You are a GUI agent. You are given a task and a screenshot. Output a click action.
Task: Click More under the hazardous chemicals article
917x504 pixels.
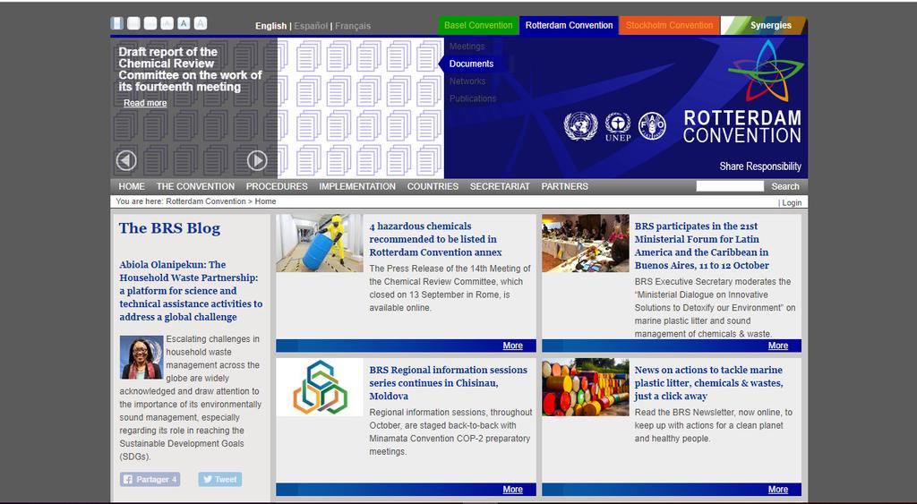coord(513,346)
